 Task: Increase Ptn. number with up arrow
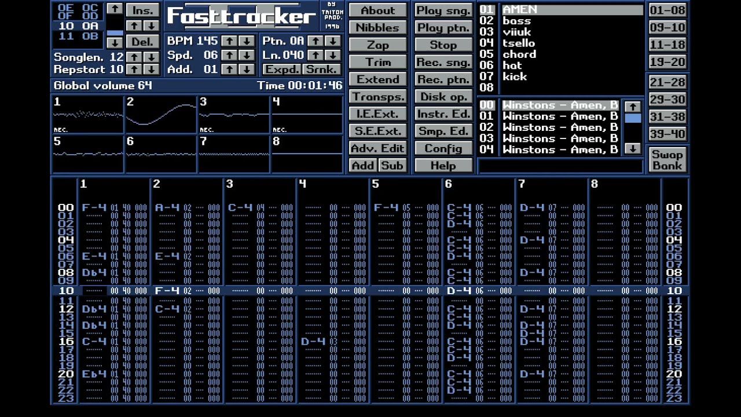[315, 41]
